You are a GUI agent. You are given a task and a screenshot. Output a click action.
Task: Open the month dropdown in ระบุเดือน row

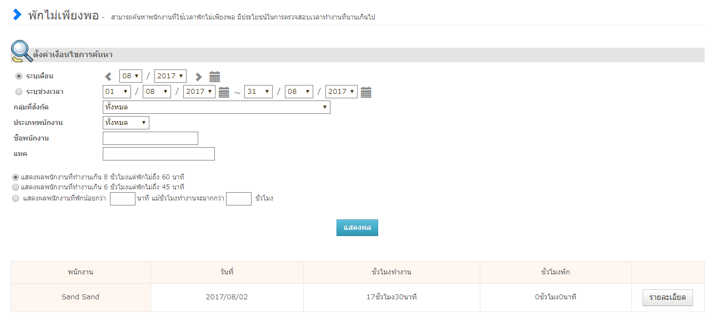point(130,76)
